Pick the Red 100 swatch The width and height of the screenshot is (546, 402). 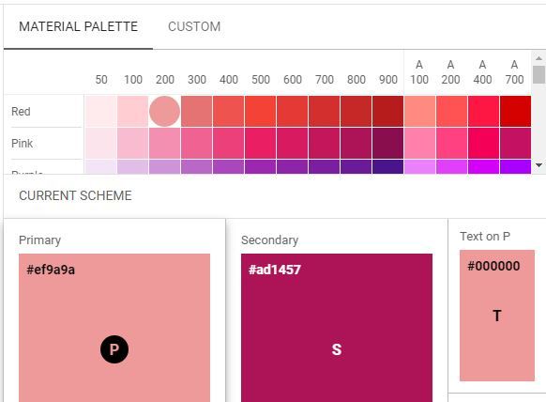(132, 111)
